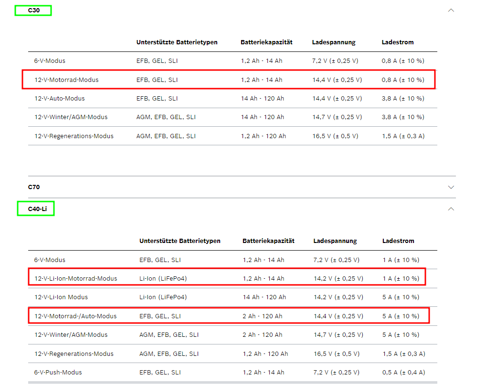Collapse the C40-Li section chevron
This screenshot has width=486, height=384.
(451, 209)
